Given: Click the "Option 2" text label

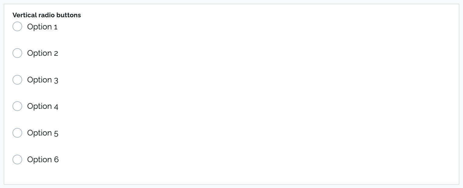Looking at the screenshot, I should click(x=43, y=53).
